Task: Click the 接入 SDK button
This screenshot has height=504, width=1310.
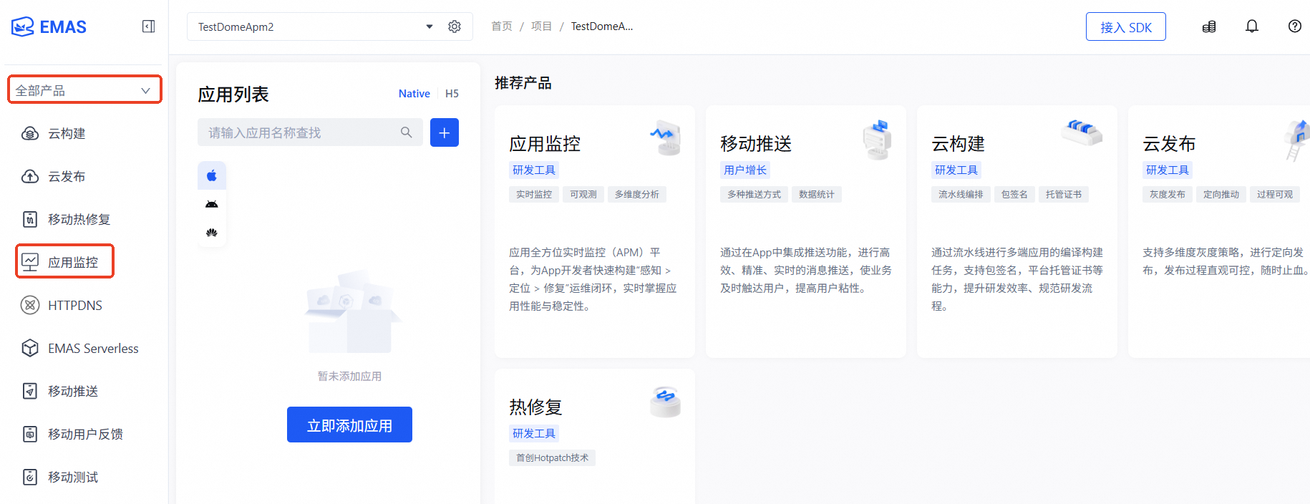Action: [x=1126, y=26]
